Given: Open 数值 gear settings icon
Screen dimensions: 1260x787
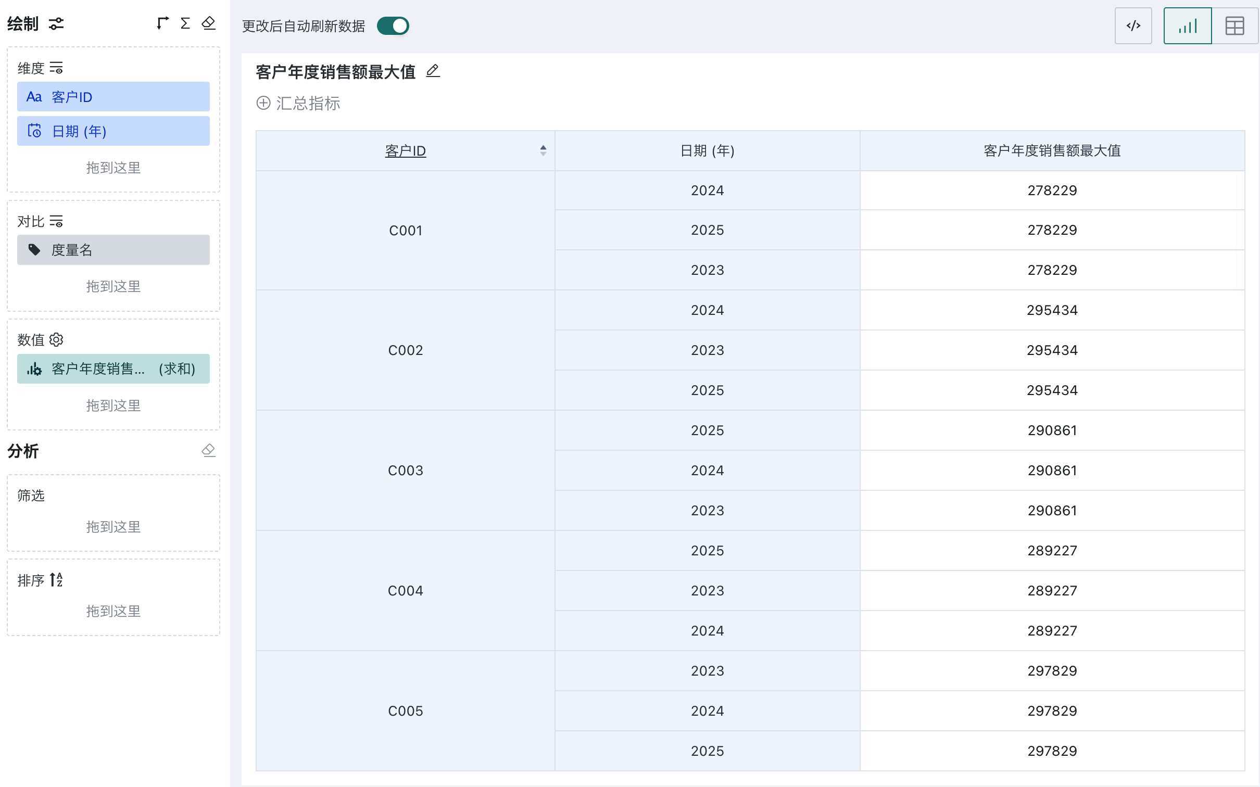Looking at the screenshot, I should (56, 340).
